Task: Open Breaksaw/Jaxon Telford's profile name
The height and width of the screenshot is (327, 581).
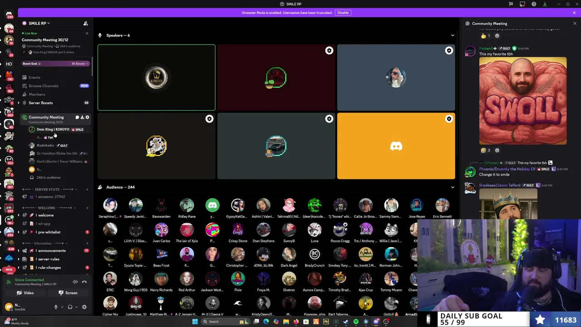Action: (499, 185)
